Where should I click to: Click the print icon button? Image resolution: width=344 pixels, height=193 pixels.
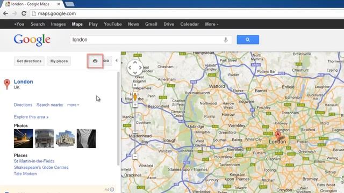(x=95, y=61)
